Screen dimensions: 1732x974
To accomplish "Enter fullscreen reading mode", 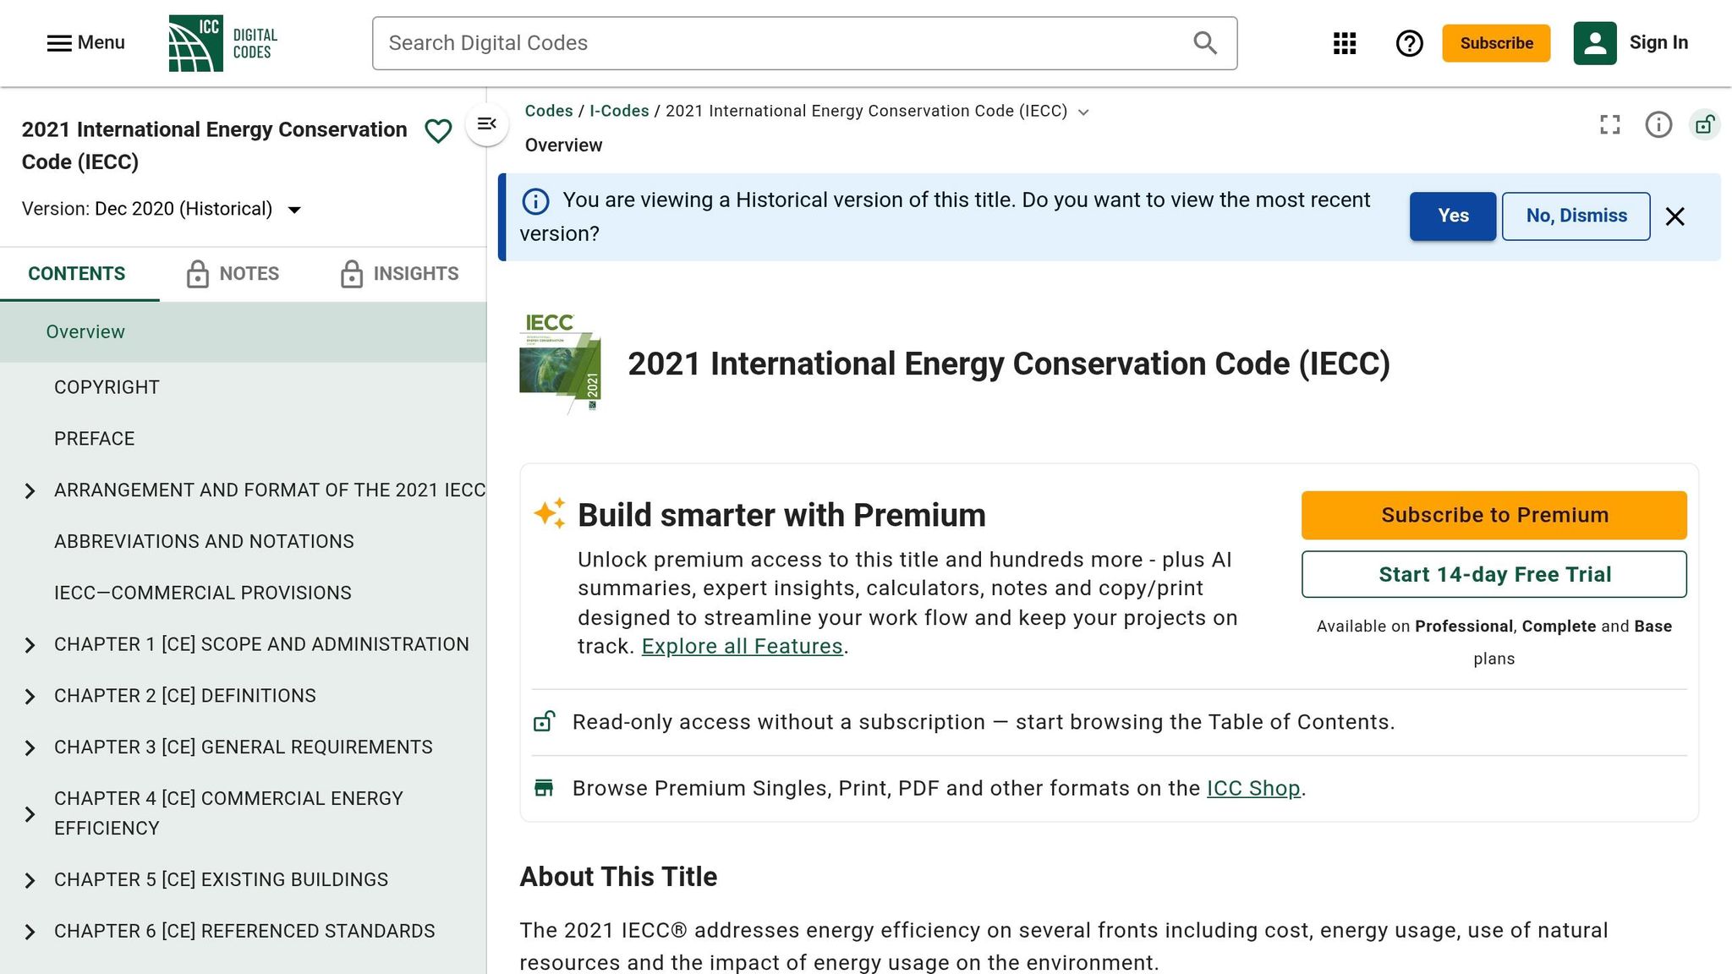I will point(1610,125).
